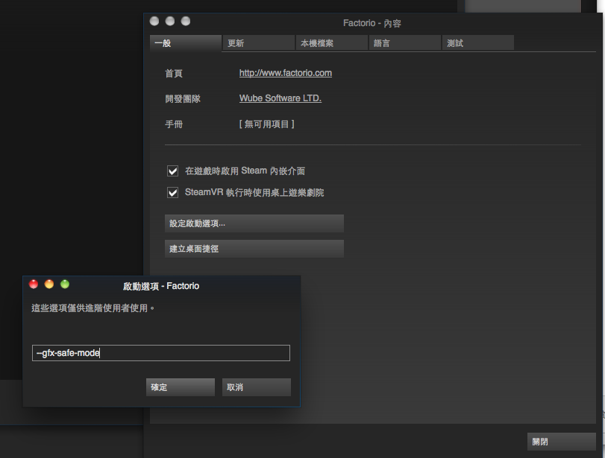The height and width of the screenshot is (458, 605).
Task: Open the http://www.factorio.com homepage link
Action: click(x=286, y=73)
